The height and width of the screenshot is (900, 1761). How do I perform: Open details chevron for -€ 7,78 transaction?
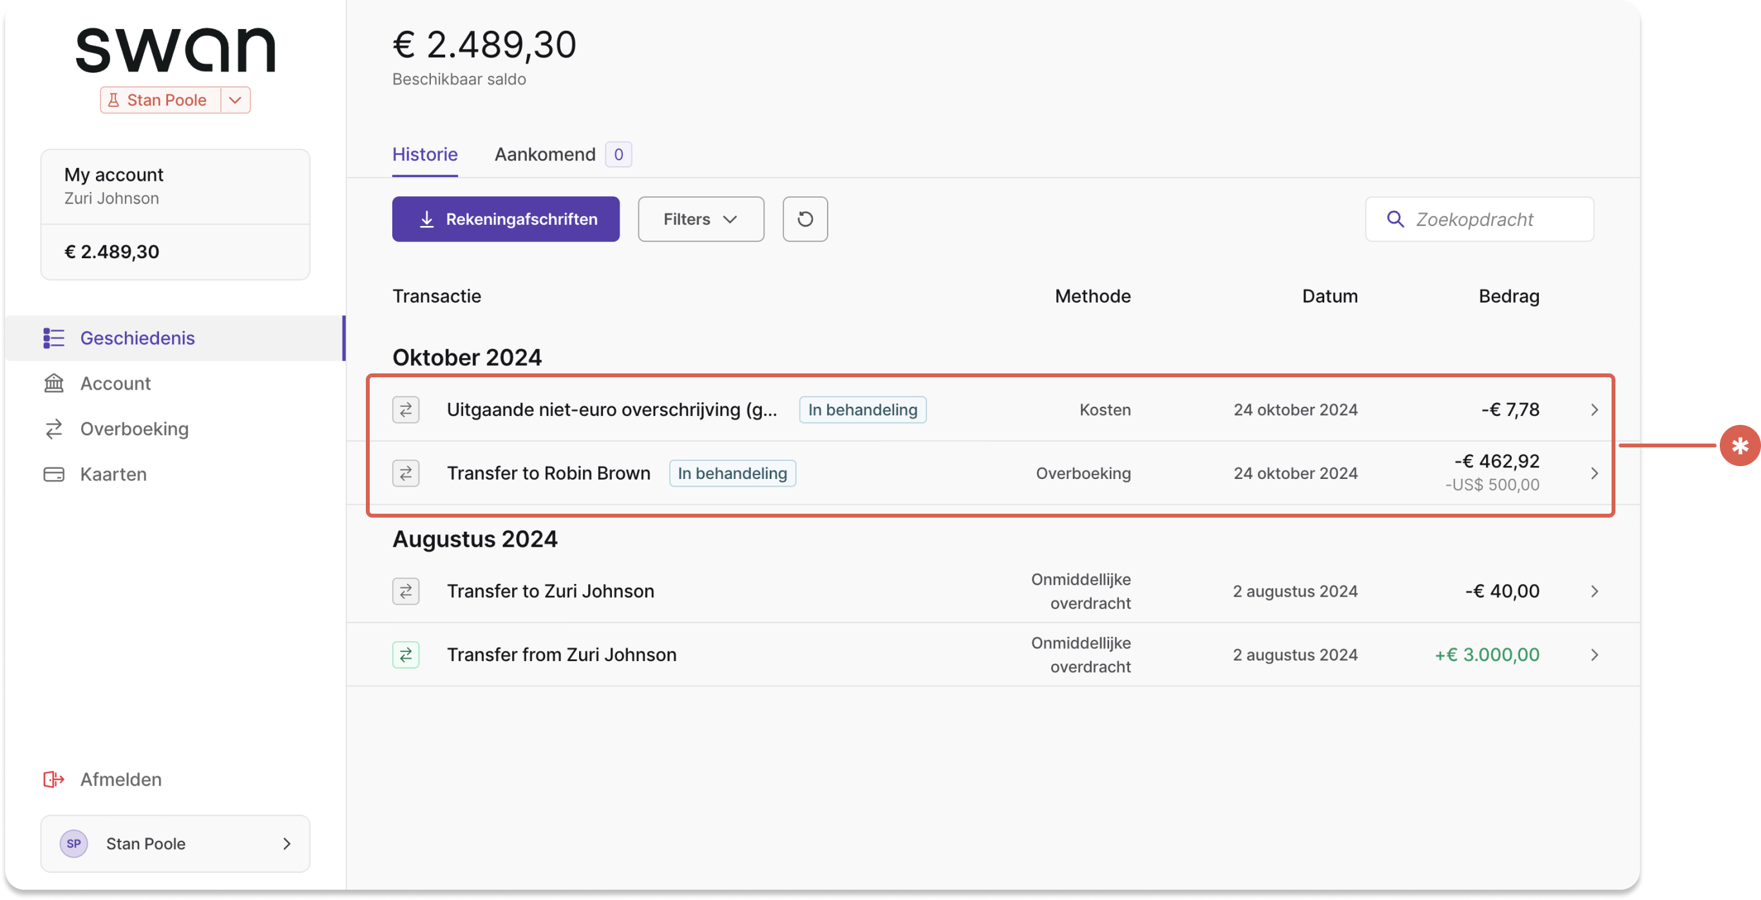[1594, 409]
